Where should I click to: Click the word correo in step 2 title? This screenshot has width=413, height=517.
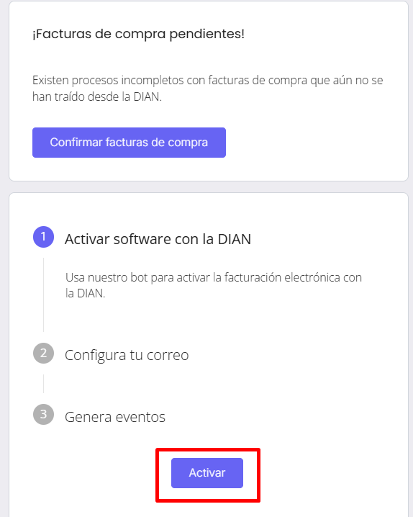coord(168,356)
